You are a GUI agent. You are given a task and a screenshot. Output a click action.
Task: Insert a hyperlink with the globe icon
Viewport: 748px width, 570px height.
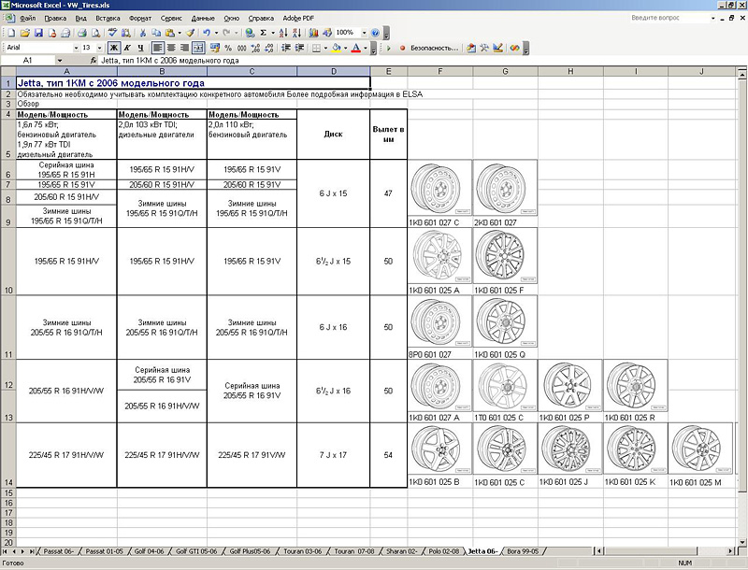click(250, 33)
